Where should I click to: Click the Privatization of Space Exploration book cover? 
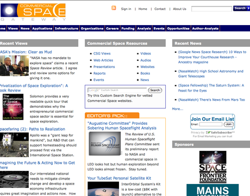click(x=13, y=107)
